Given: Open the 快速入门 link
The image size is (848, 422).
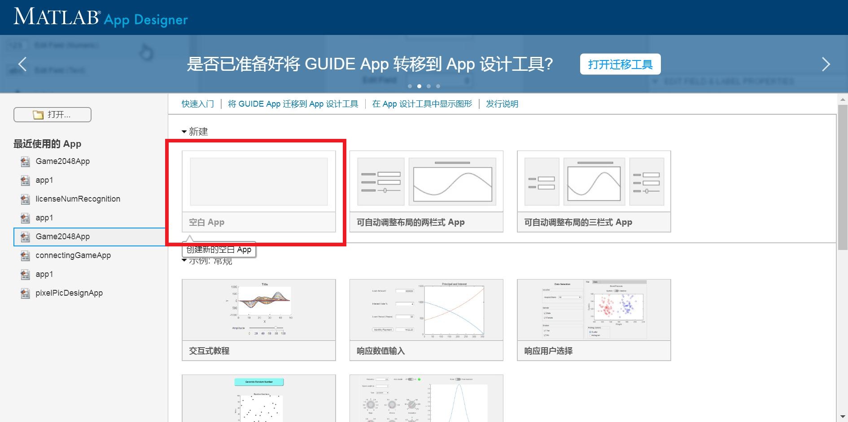Looking at the screenshot, I should 198,104.
